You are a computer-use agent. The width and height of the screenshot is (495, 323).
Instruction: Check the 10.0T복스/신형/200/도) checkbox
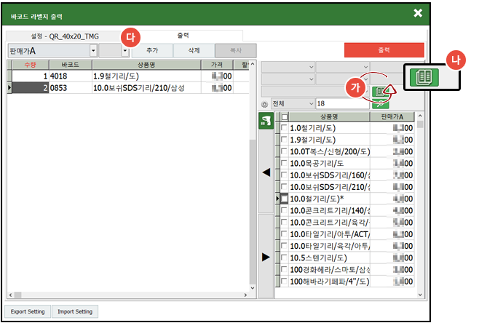coord(284,151)
